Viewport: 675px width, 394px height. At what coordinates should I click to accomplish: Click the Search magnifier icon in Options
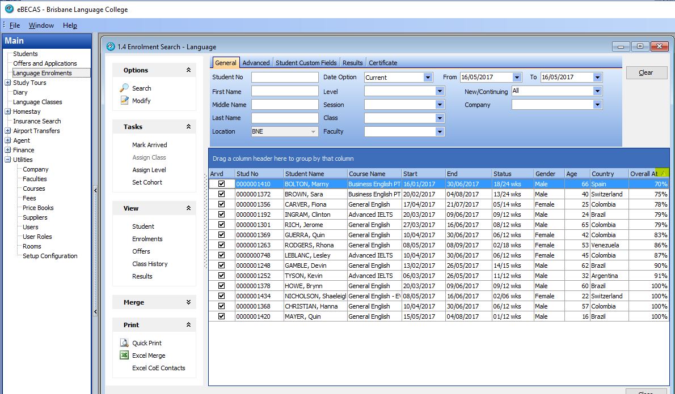click(x=124, y=88)
